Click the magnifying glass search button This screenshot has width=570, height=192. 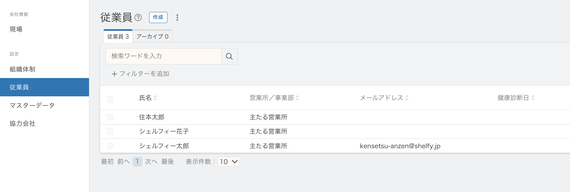pyautogui.click(x=229, y=56)
